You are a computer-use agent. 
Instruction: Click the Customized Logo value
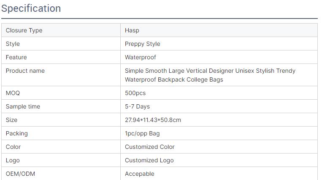149,160
